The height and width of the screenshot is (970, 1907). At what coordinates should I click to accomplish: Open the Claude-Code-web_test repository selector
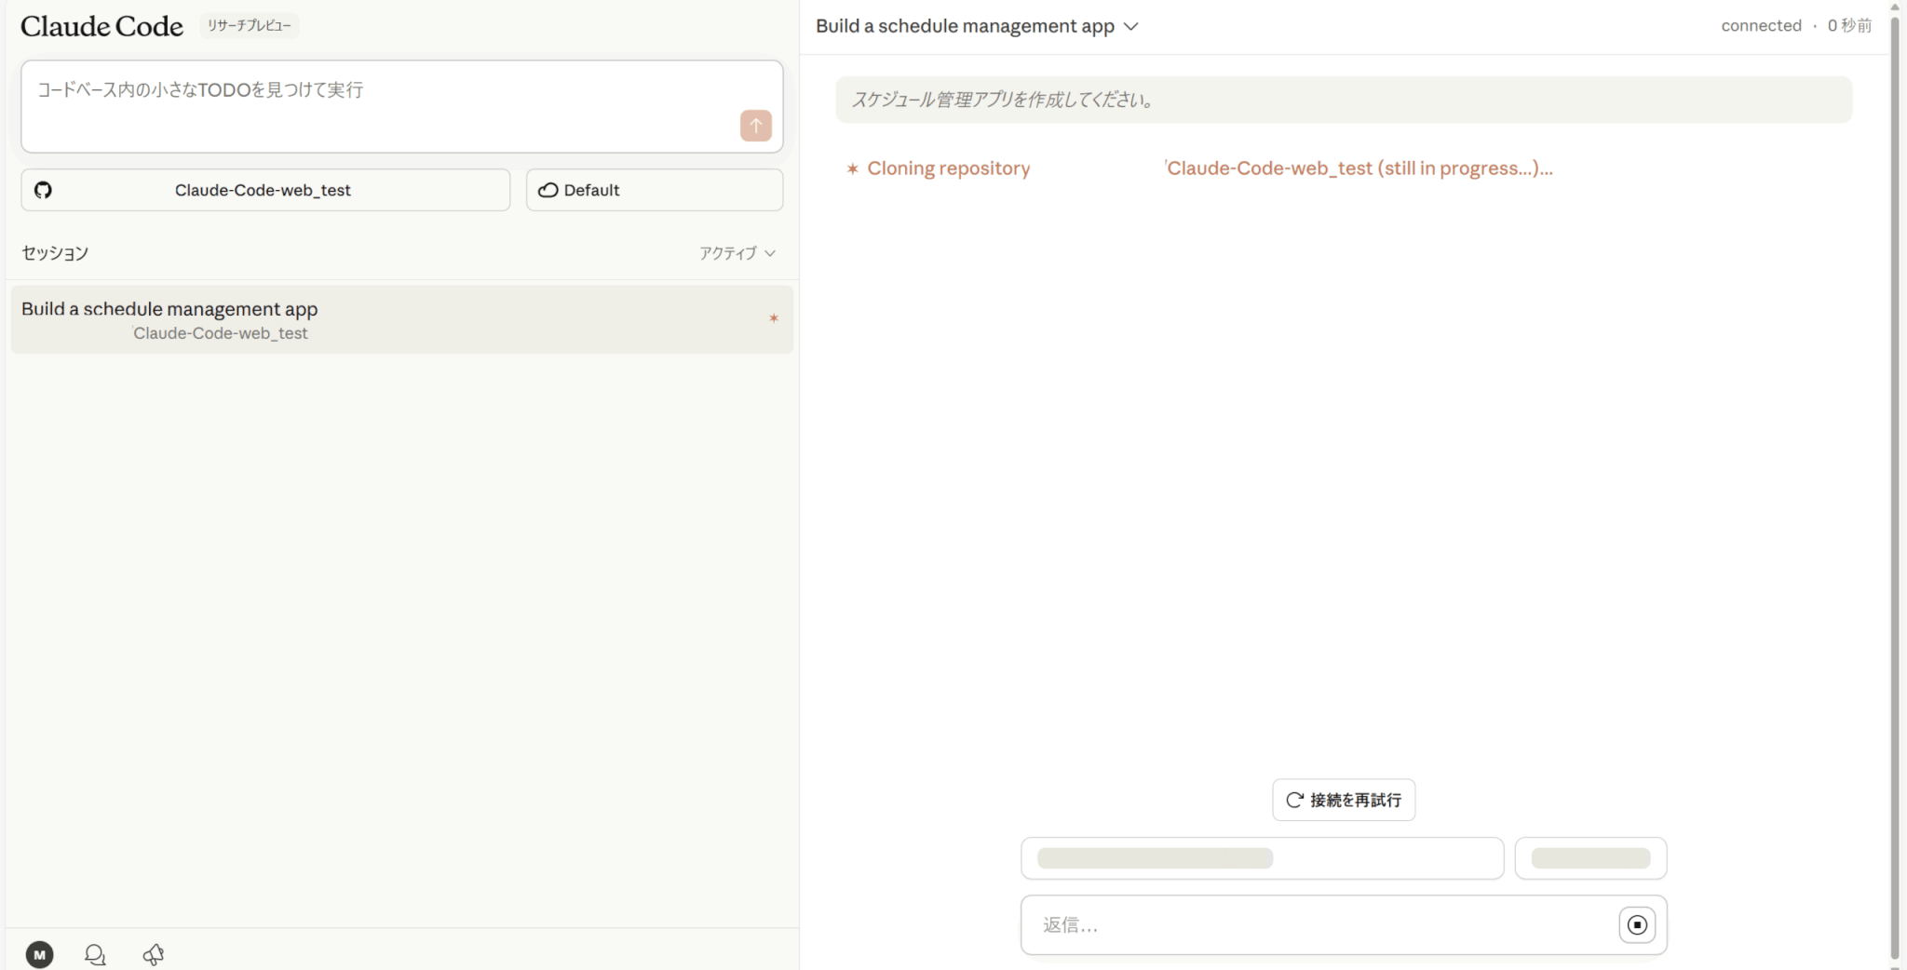coord(265,190)
